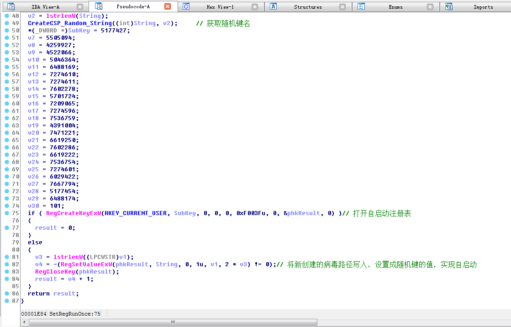Image resolution: width=511 pixels, height=327 pixels.
Task: Select the HKEY_CURRENT_USER constant
Action: click(136, 213)
